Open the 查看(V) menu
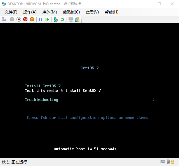This screenshot has height=166, width=179. 92,12
